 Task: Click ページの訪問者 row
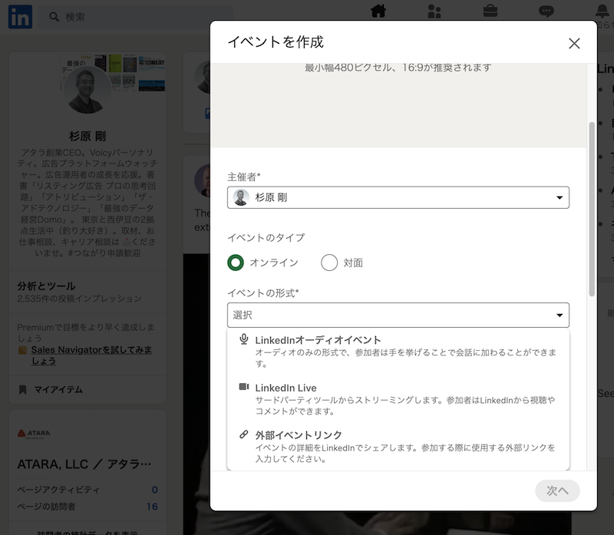(x=87, y=507)
